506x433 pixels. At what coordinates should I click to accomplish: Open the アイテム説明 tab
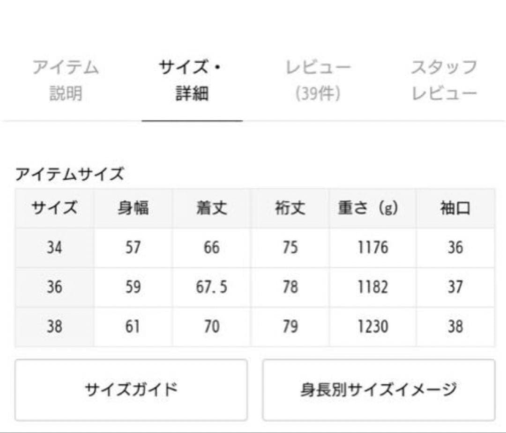66,80
